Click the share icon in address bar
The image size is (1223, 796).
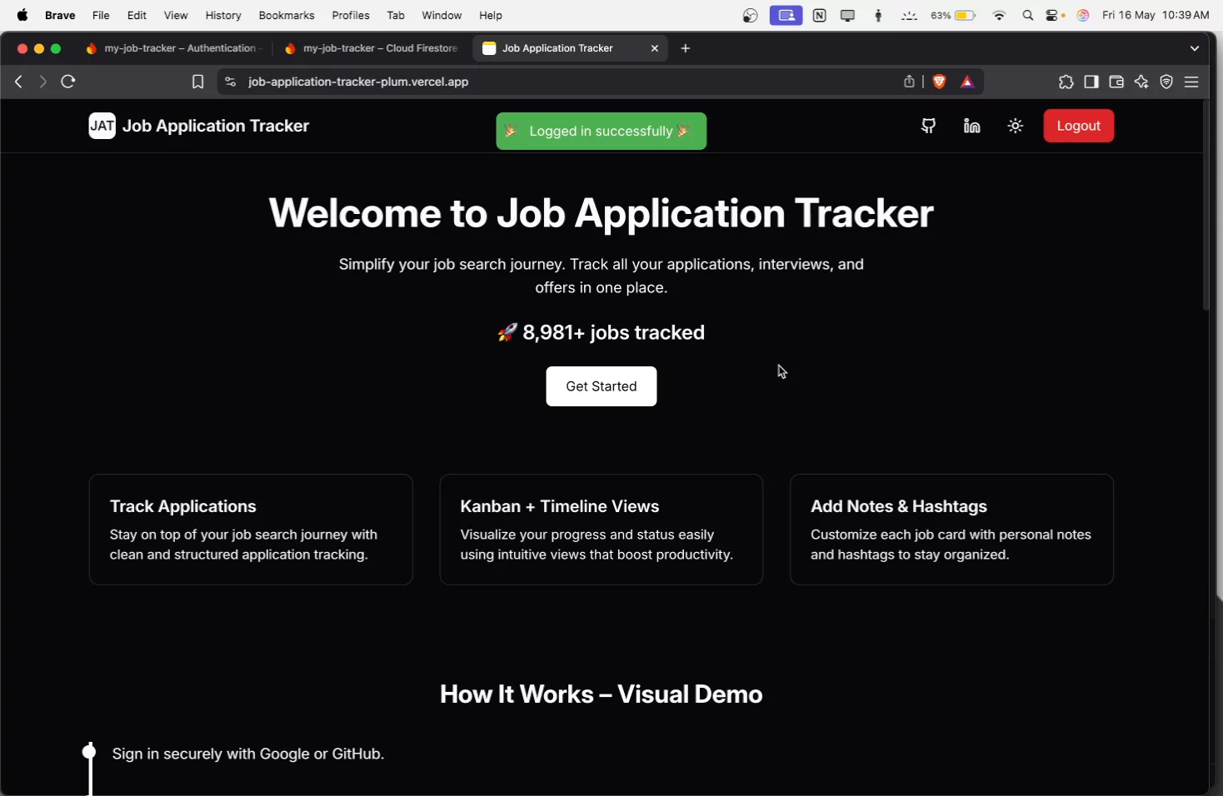click(x=909, y=82)
